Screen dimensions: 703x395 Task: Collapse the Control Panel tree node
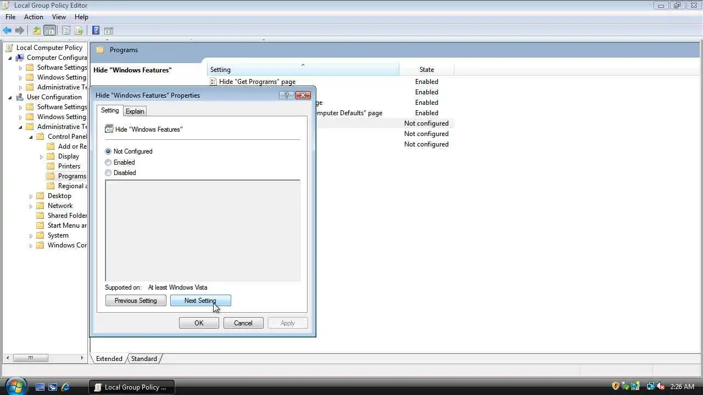pyautogui.click(x=31, y=137)
